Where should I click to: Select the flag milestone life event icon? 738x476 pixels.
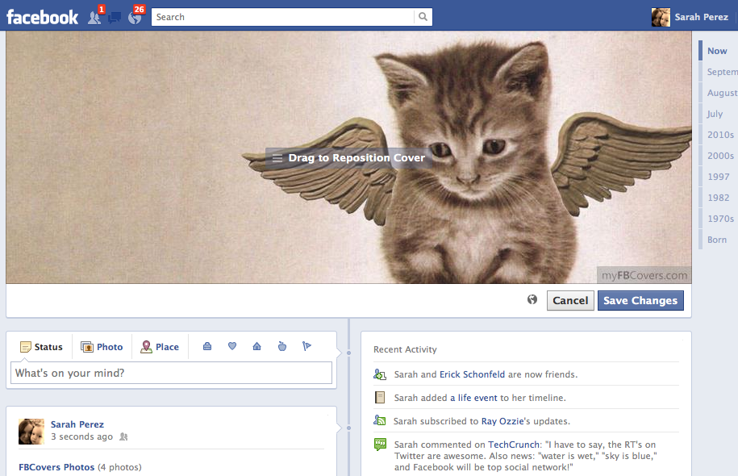point(306,347)
